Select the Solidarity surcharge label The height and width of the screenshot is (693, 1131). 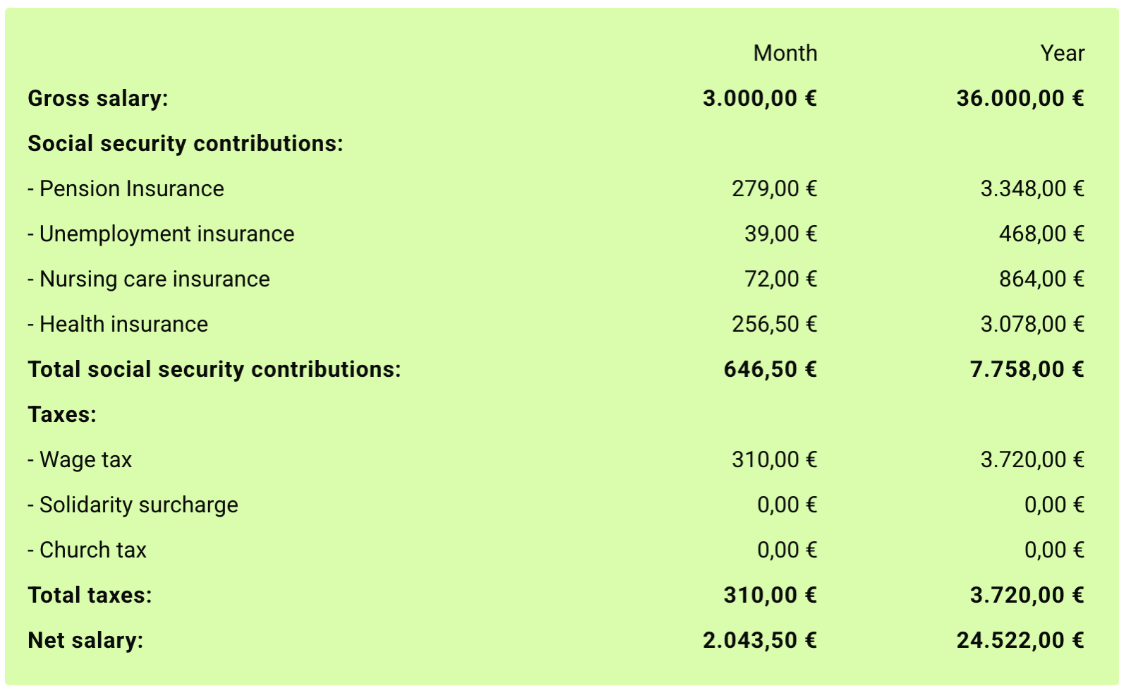click(133, 505)
